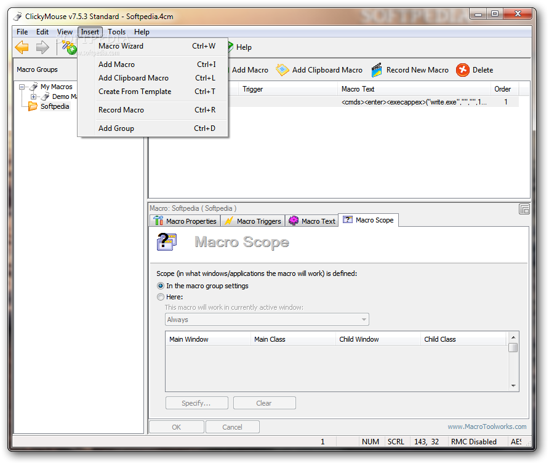Viewport: 549px width, 464px height.
Task: Click the NUM status bar indicator
Action: click(x=371, y=442)
